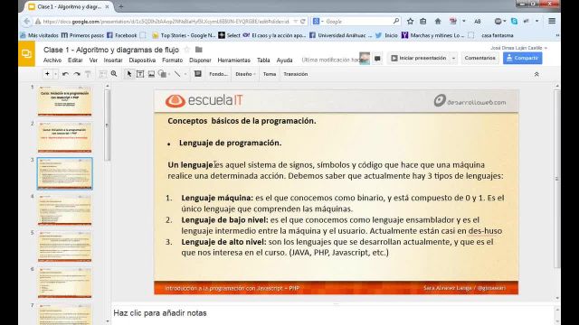The height and width of the screenshot is (325, 579).
Task: Click the blue Compartir button
Action: click(522, 58)
